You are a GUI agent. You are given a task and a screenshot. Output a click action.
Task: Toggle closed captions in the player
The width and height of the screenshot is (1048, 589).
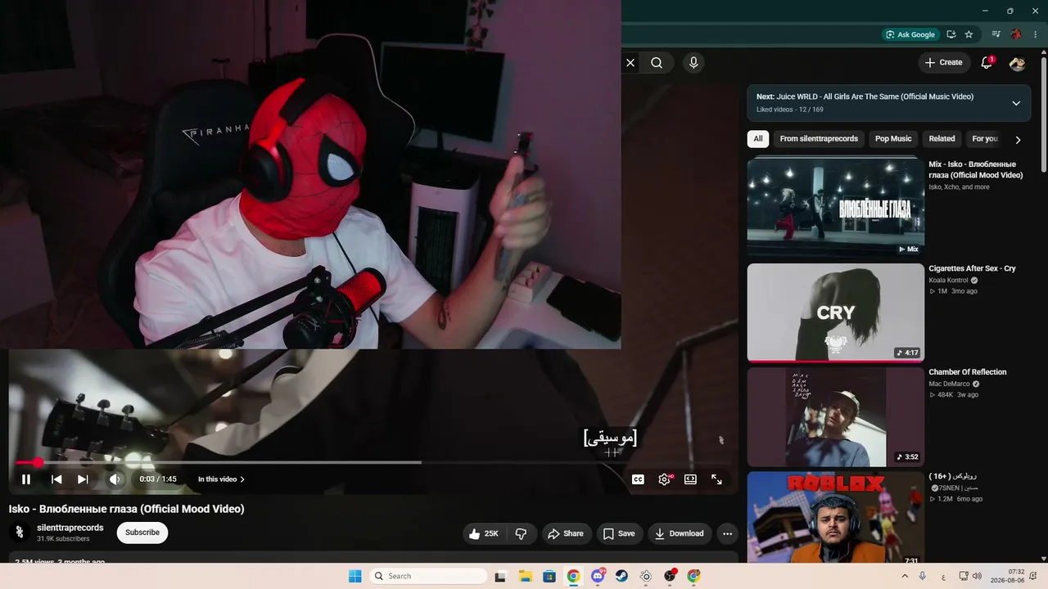(638, 479)
